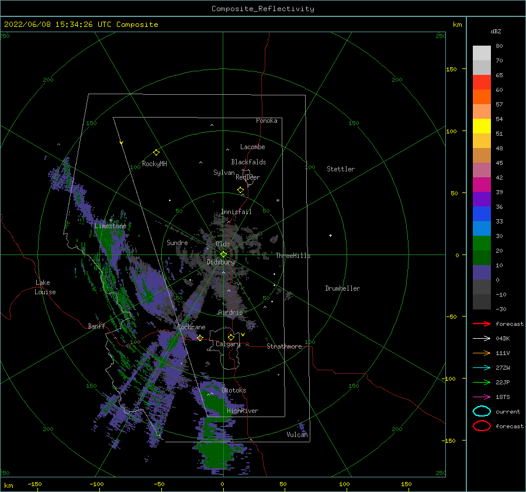
Task: Click the ThreeHills town label
Action: pyautogui.click(x=293, y=256)
